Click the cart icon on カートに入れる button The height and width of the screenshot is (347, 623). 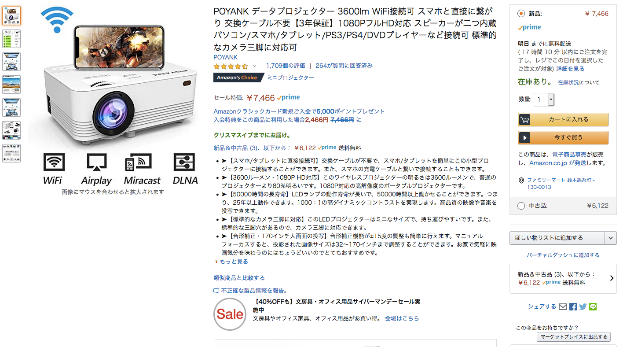524,119
